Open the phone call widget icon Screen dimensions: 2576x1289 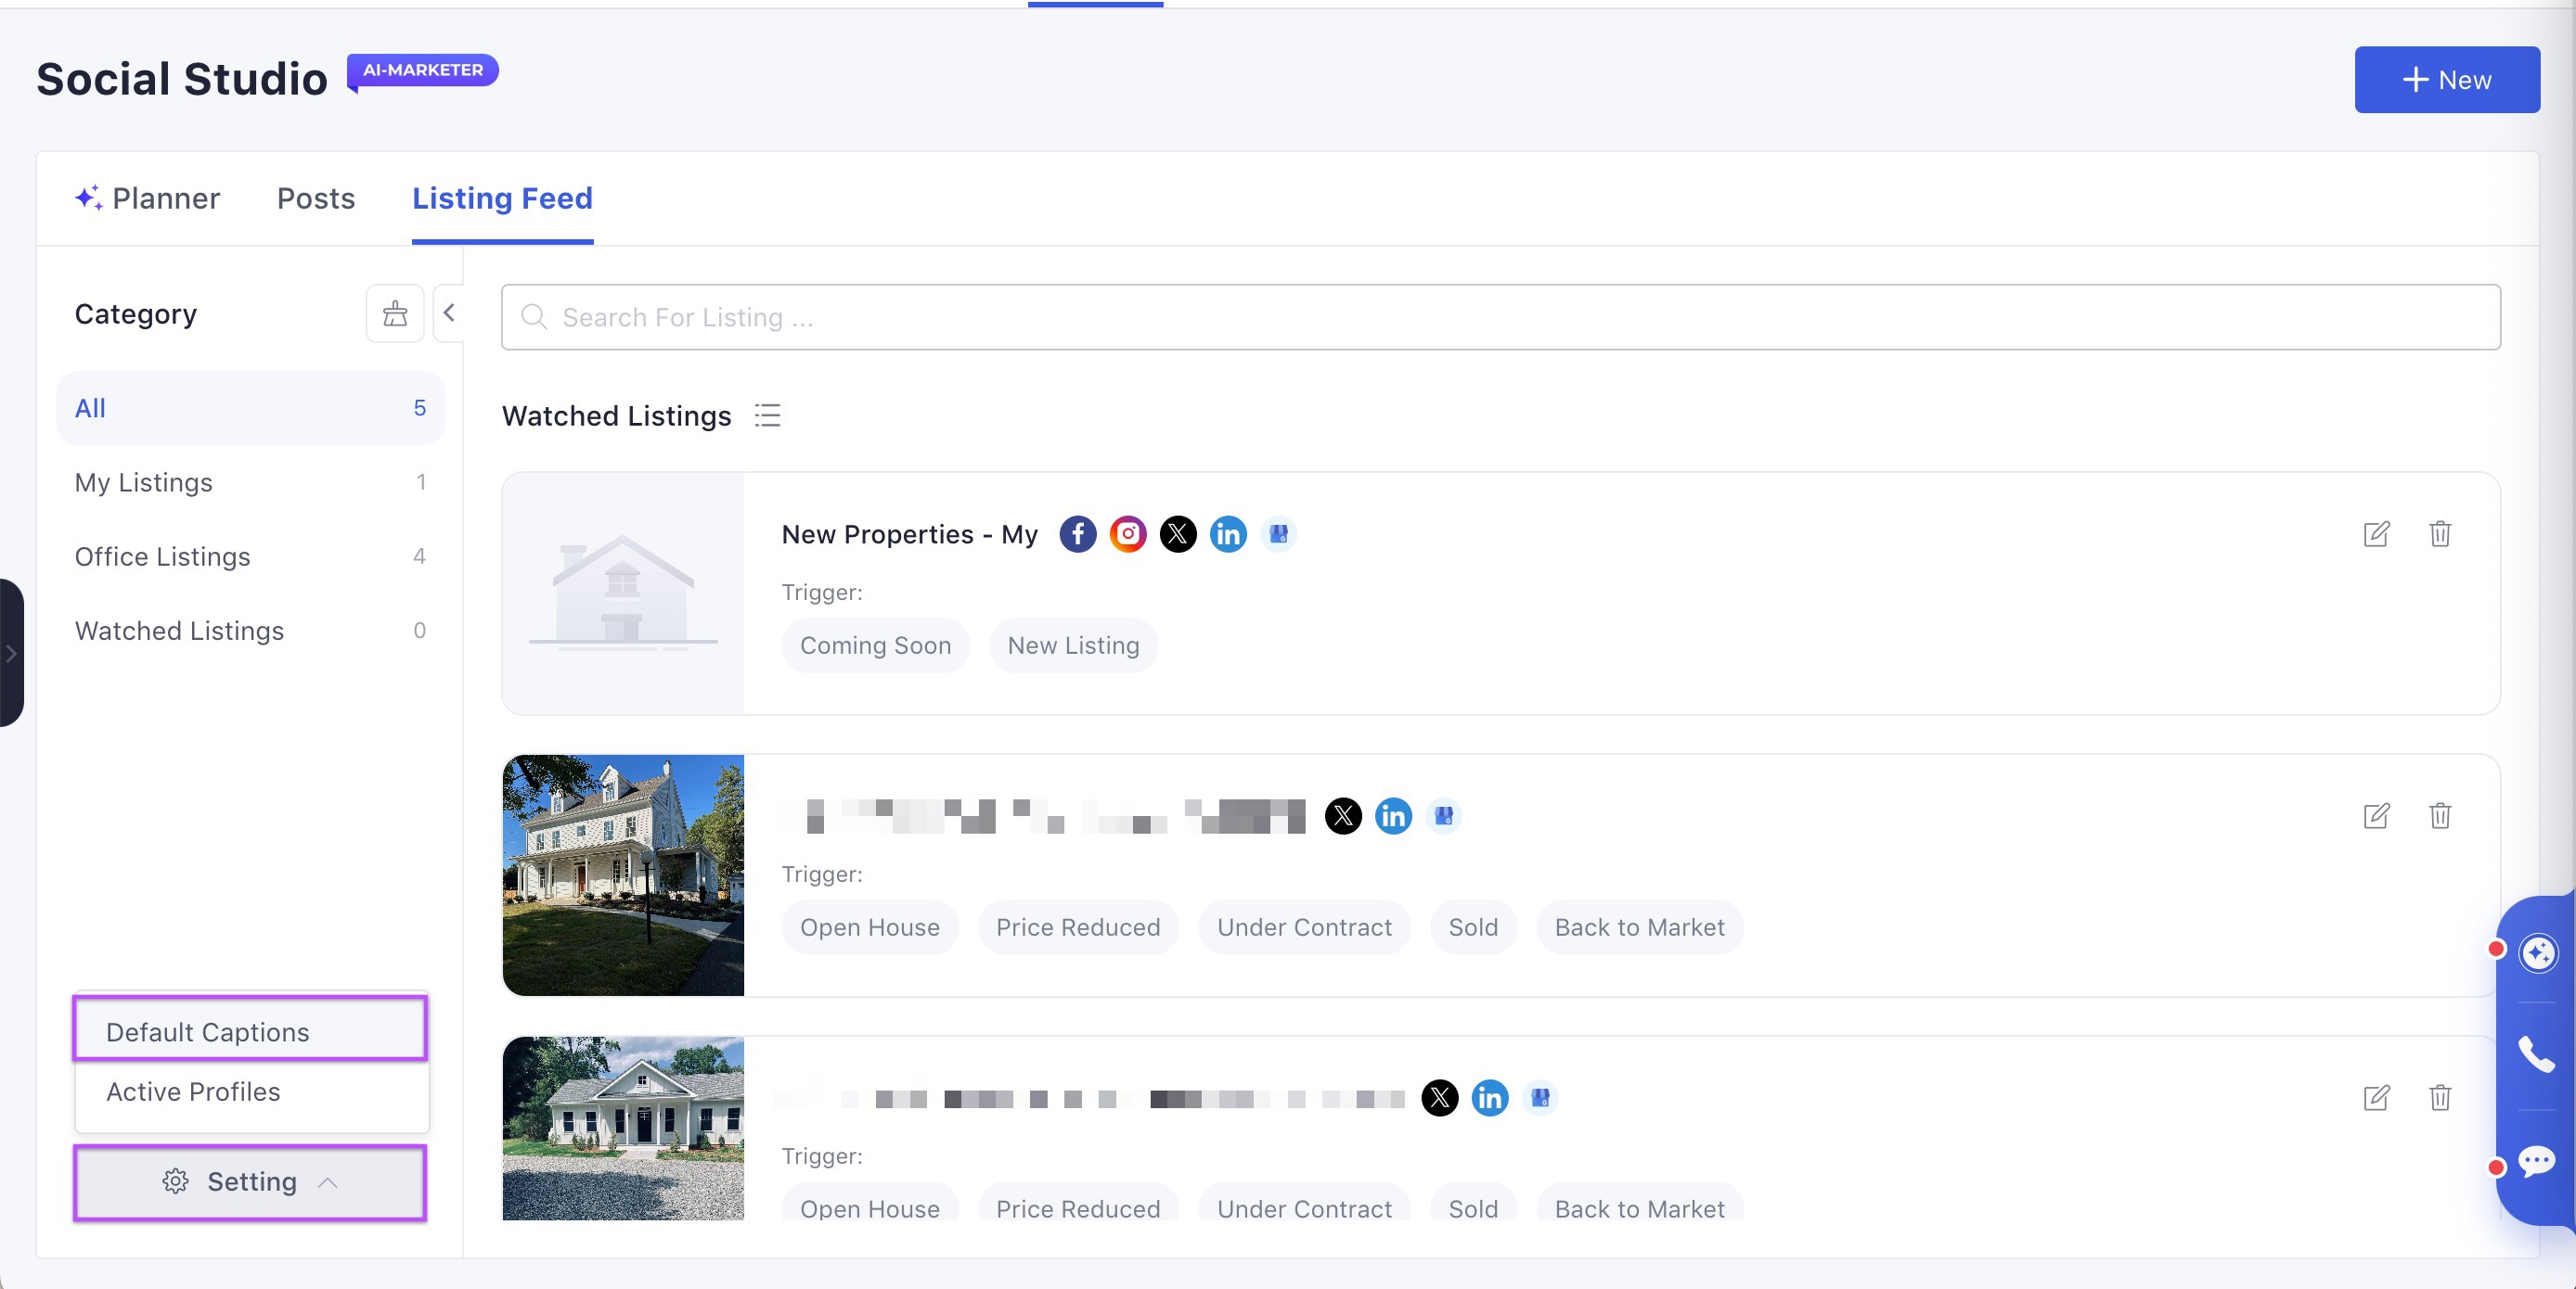click(2536, 1054)
